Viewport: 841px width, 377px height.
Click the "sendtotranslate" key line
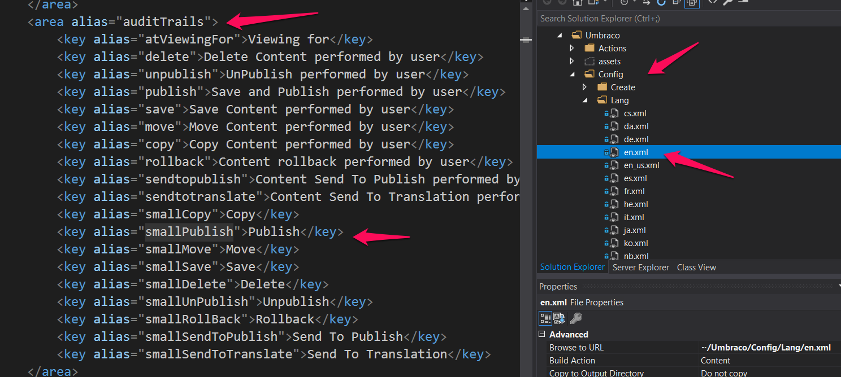[288, 197]
